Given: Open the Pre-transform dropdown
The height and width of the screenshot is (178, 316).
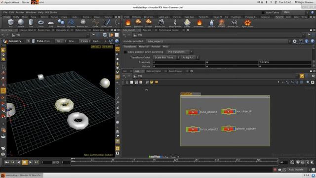Looking at the screenshot, I should tap(180, 52).
